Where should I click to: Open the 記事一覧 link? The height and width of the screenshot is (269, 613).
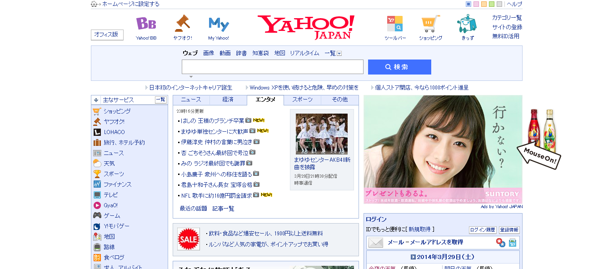[224, 209]
